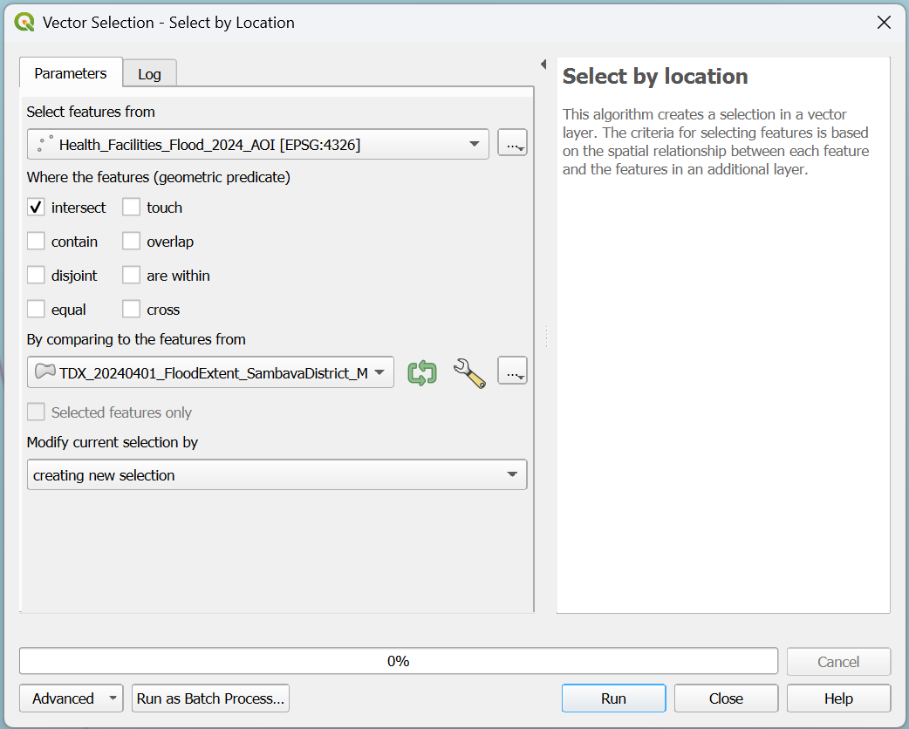Viewport: 909px width, 729px height.
Task: Open creating new selection dropdown
Action: (277, 475)
